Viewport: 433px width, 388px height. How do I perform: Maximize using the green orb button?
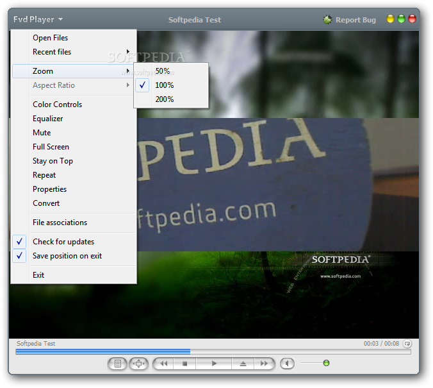coord(401,19)
